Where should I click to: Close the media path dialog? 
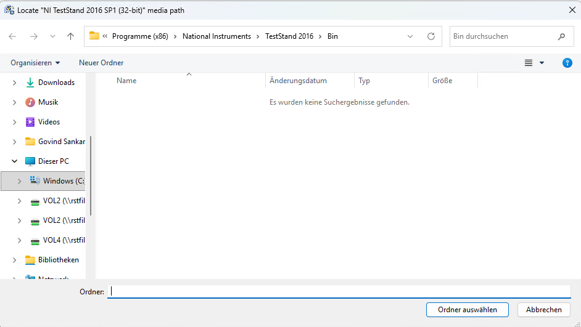(572, 10)
